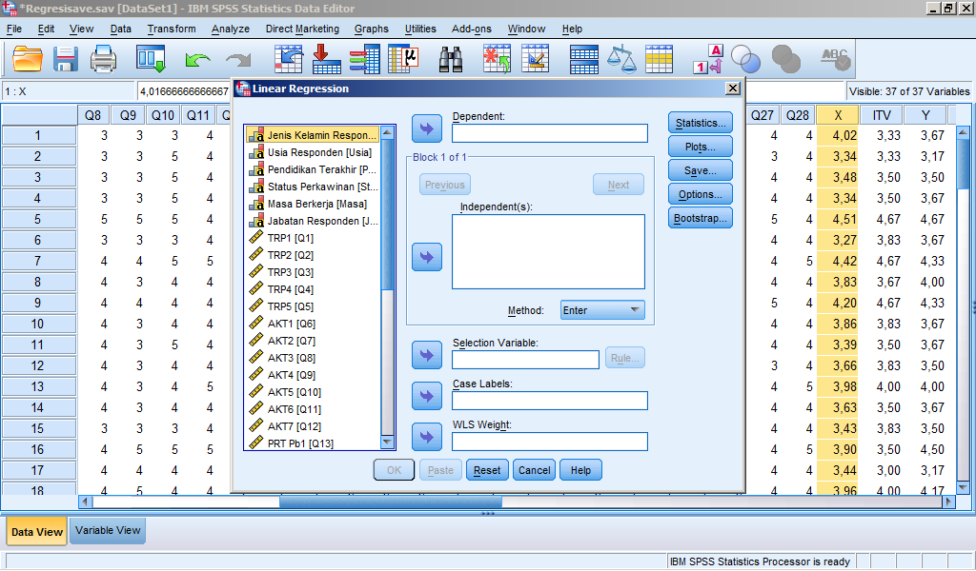Open the Variables info icon
Image resolution: width=976 pixels, height=571 pixels.
pyautogui.click(x=365, y=60)
